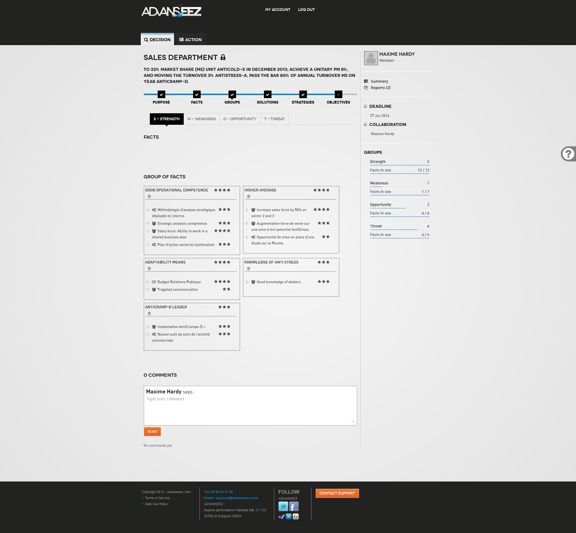Click star rating of Good Operational Competence group
This screenshot has height=533, width=576.
click(222, 190)
